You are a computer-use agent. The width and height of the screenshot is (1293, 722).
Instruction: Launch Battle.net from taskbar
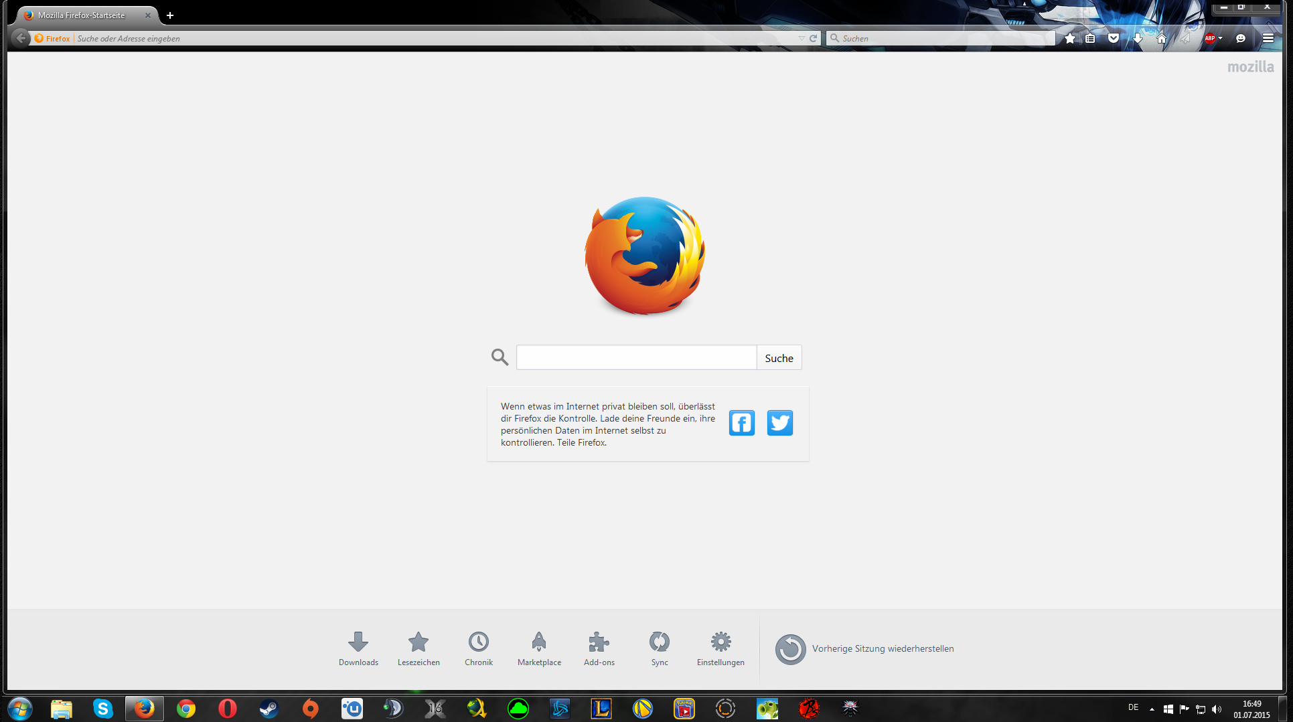560,709
